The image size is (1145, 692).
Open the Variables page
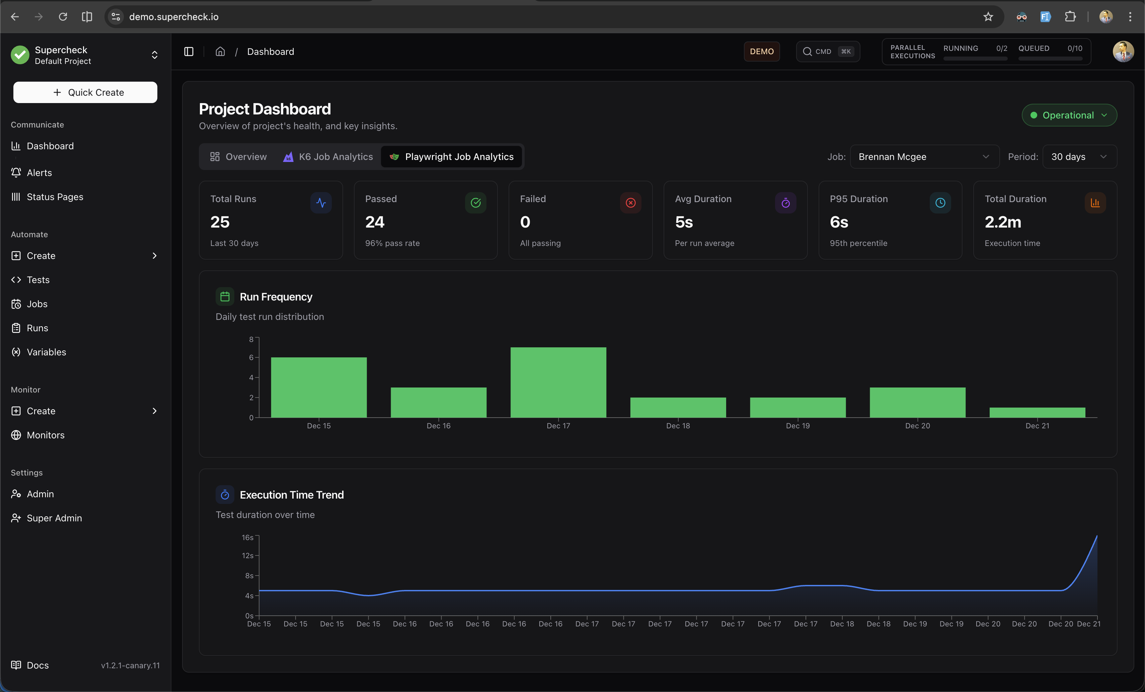point(47,352)
